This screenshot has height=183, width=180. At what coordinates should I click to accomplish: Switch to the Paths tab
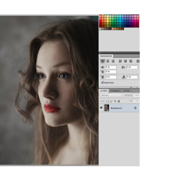click(x=127, y=91)
